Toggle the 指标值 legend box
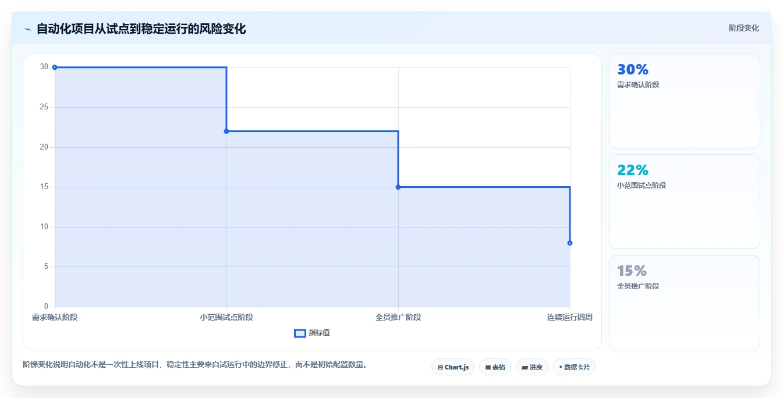This screenshot has height=398, width=783. click(x=300, y=333)
